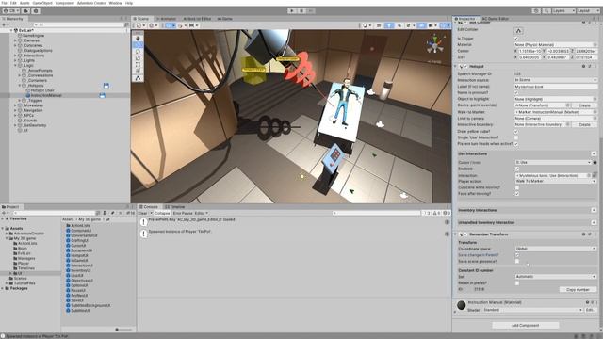This screenshot has height=339, width=603.
Task: Click the Undo History icon at top right
Action: pos(536,10)
